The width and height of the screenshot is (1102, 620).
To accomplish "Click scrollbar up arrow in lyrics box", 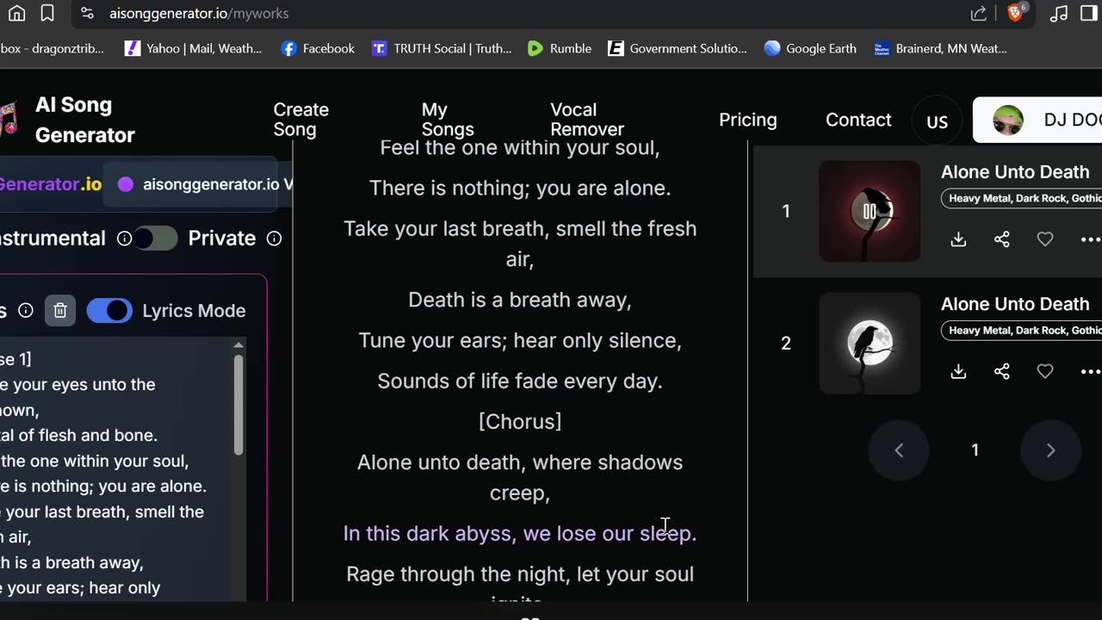I will click(x=238, y=344).
